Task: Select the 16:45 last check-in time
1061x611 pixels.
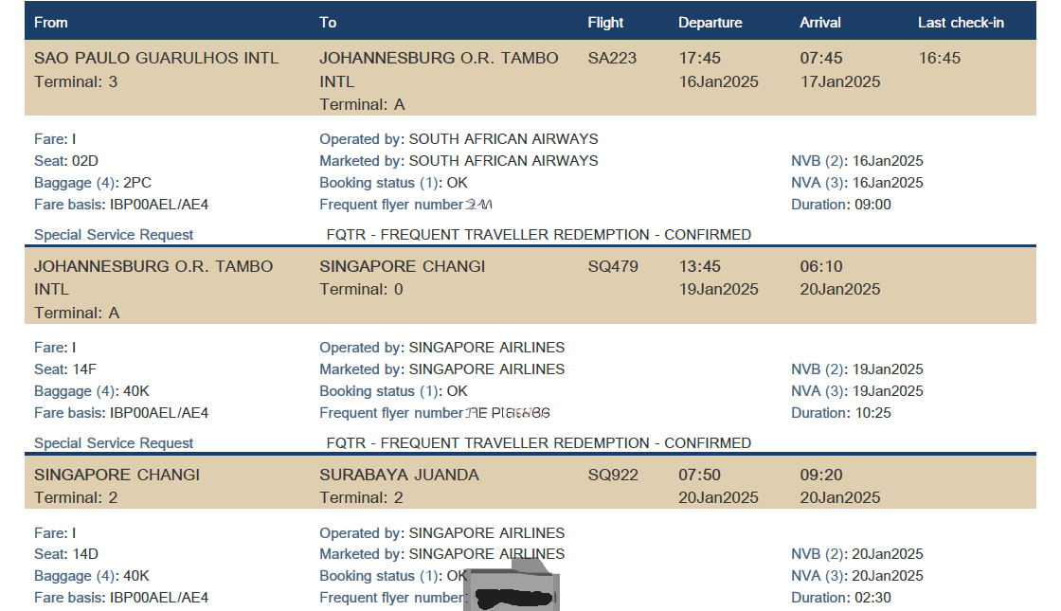Action: [939, 59]
